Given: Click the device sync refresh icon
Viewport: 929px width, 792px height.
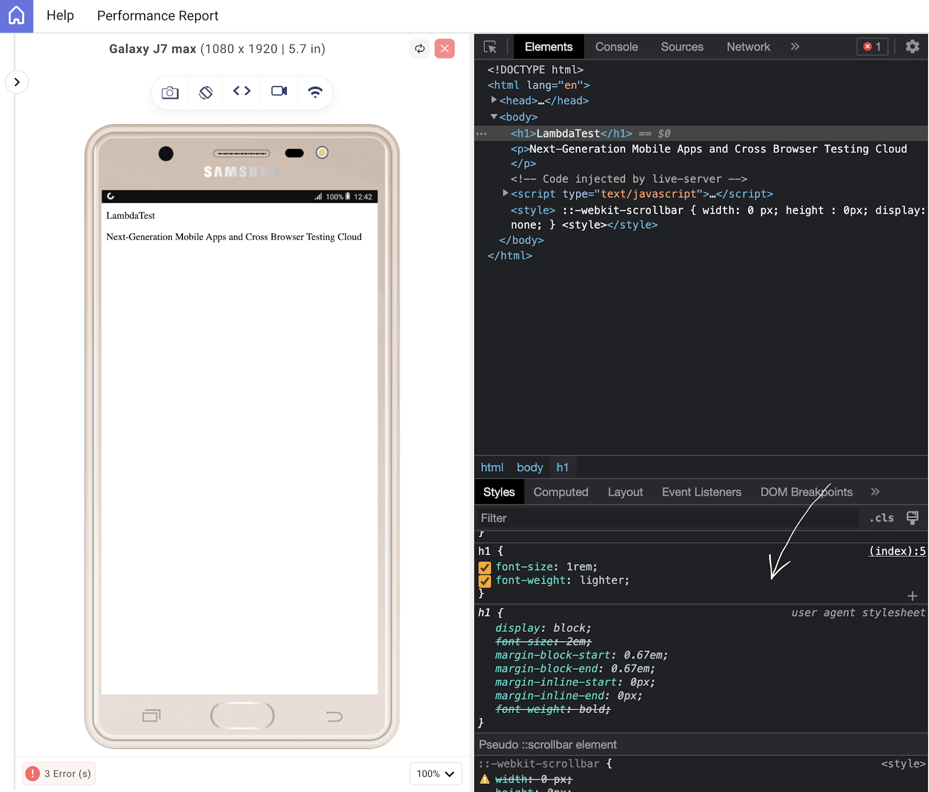Looking at the screenshot, I should (420, 49).
